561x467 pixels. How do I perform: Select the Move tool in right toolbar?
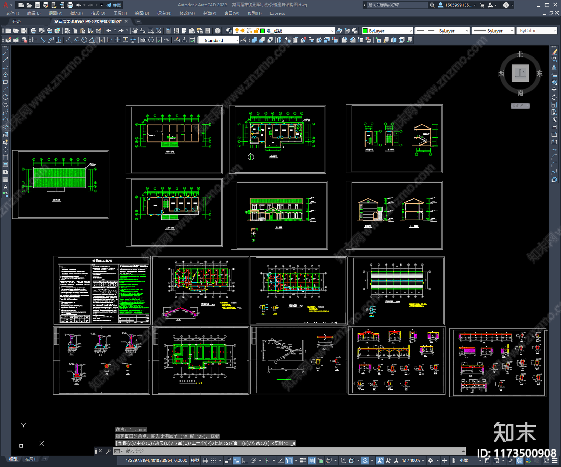554,90
